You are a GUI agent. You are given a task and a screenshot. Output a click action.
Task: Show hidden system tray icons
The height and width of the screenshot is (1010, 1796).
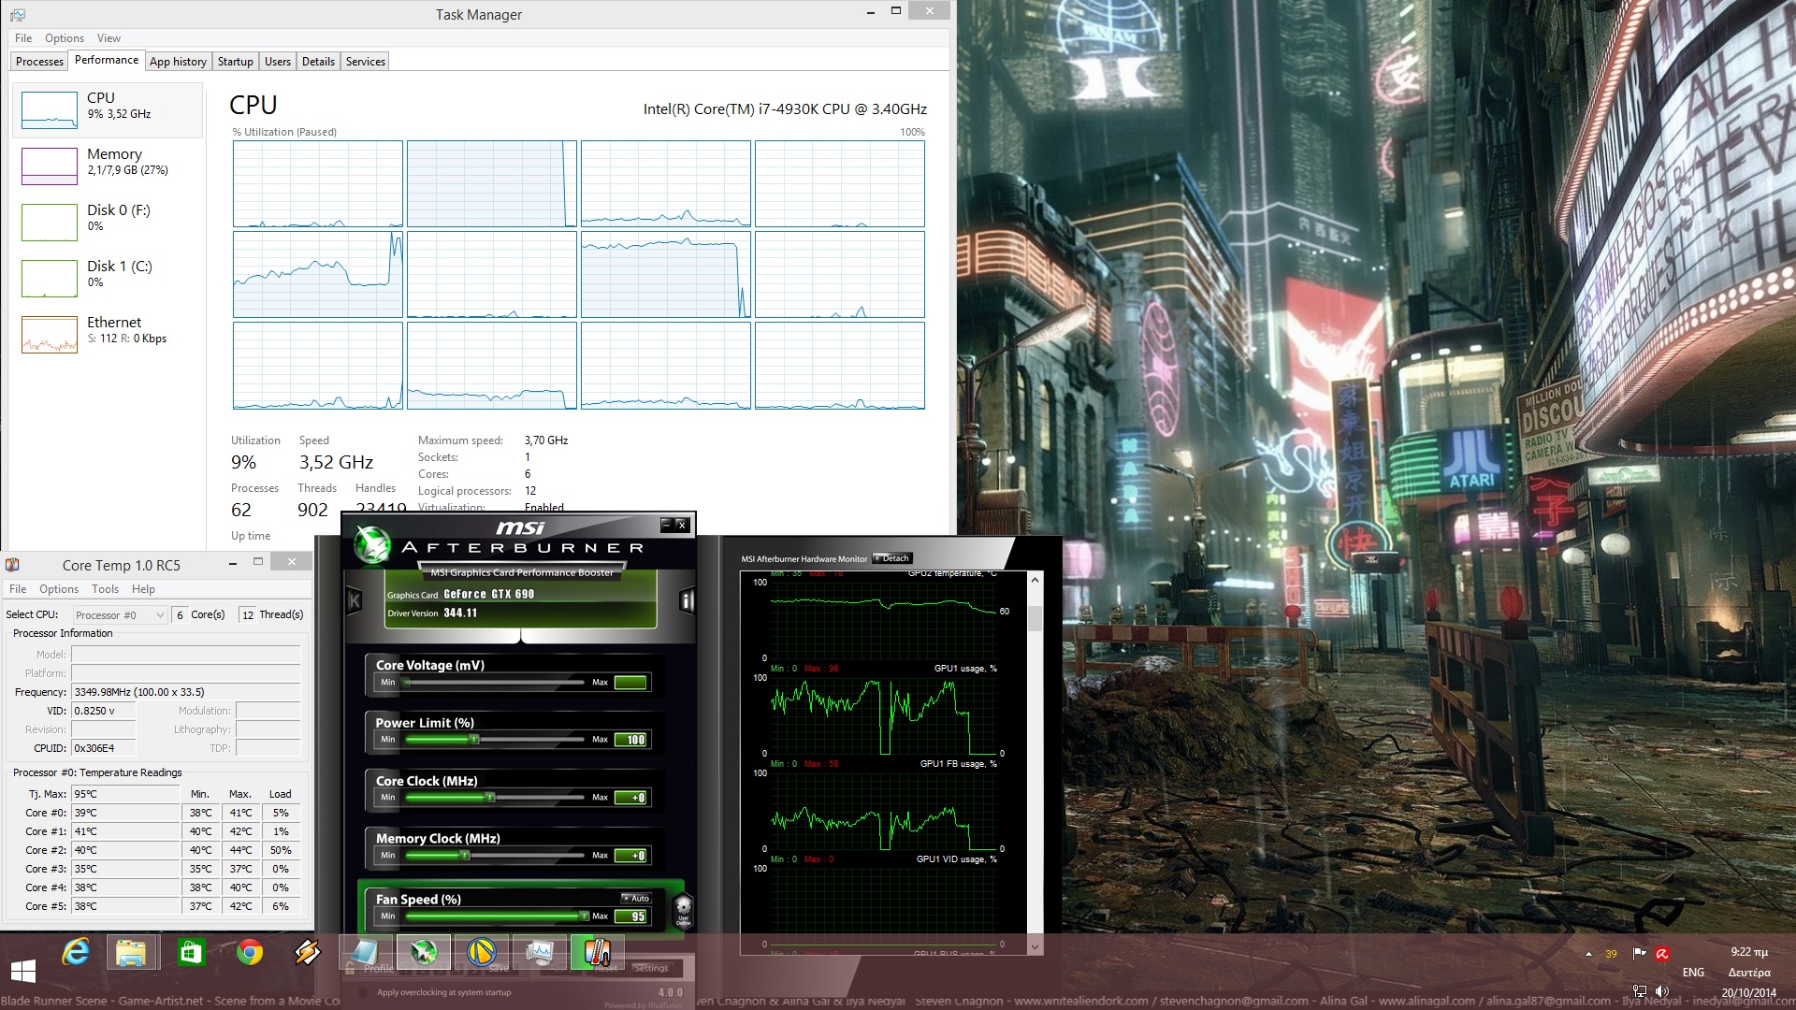coord(1588,954)
